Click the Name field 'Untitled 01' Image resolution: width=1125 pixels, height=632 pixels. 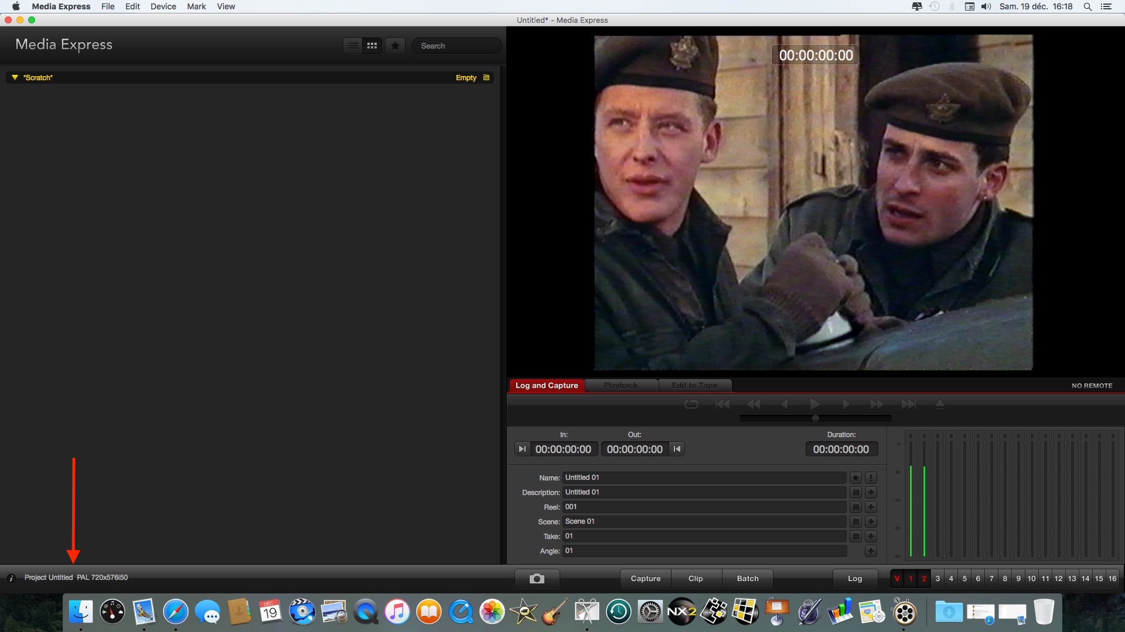(704, 478)
